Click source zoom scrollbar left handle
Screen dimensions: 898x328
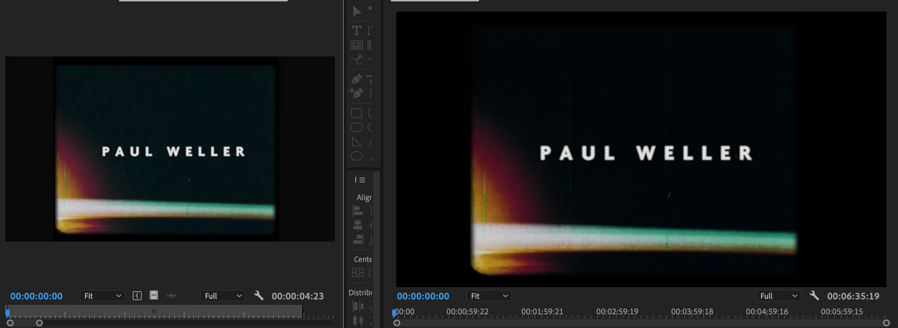click(x=10, y=323)
